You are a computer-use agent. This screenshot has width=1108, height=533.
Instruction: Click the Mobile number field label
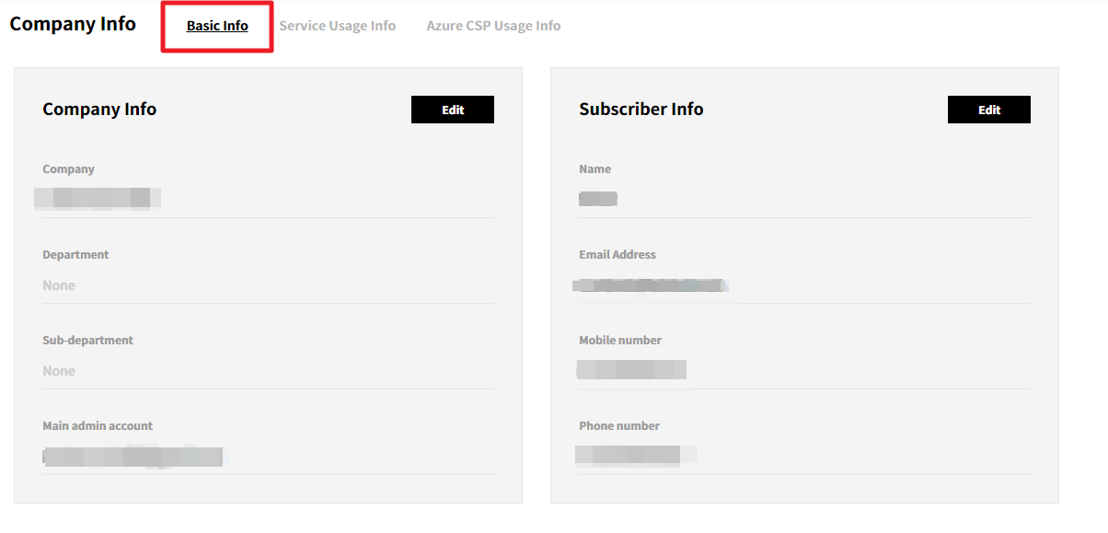(x=619, y=341)
